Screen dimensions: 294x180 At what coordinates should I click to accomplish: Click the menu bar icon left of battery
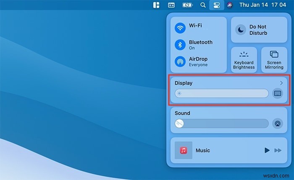[171, 5]
